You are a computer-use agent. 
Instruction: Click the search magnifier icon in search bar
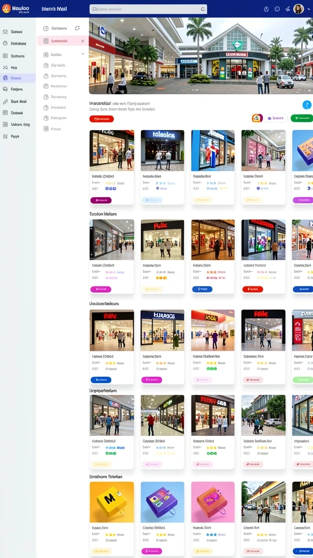click(203, 9)
